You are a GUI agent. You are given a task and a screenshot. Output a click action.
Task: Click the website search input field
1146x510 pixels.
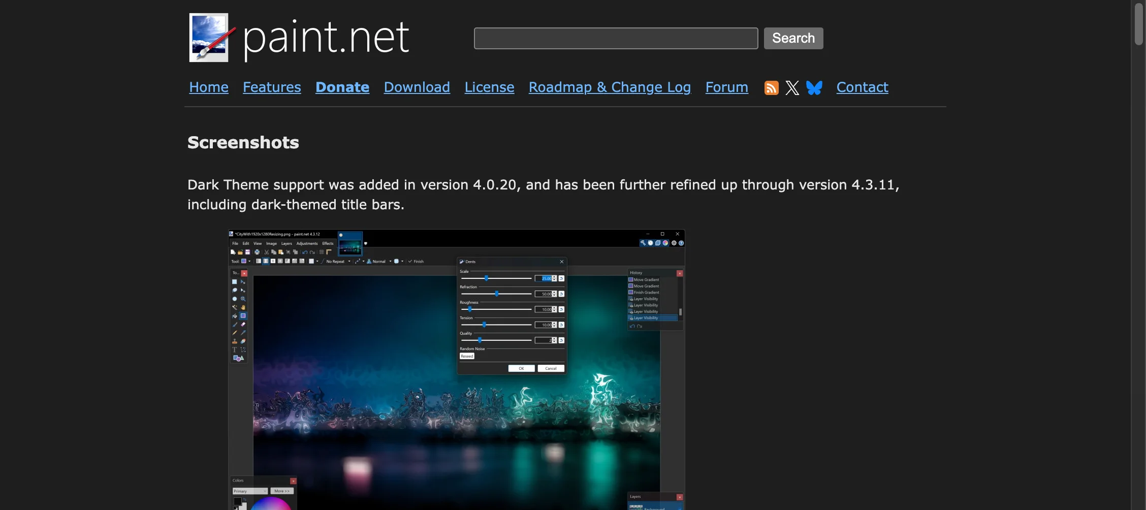(616, 38)
